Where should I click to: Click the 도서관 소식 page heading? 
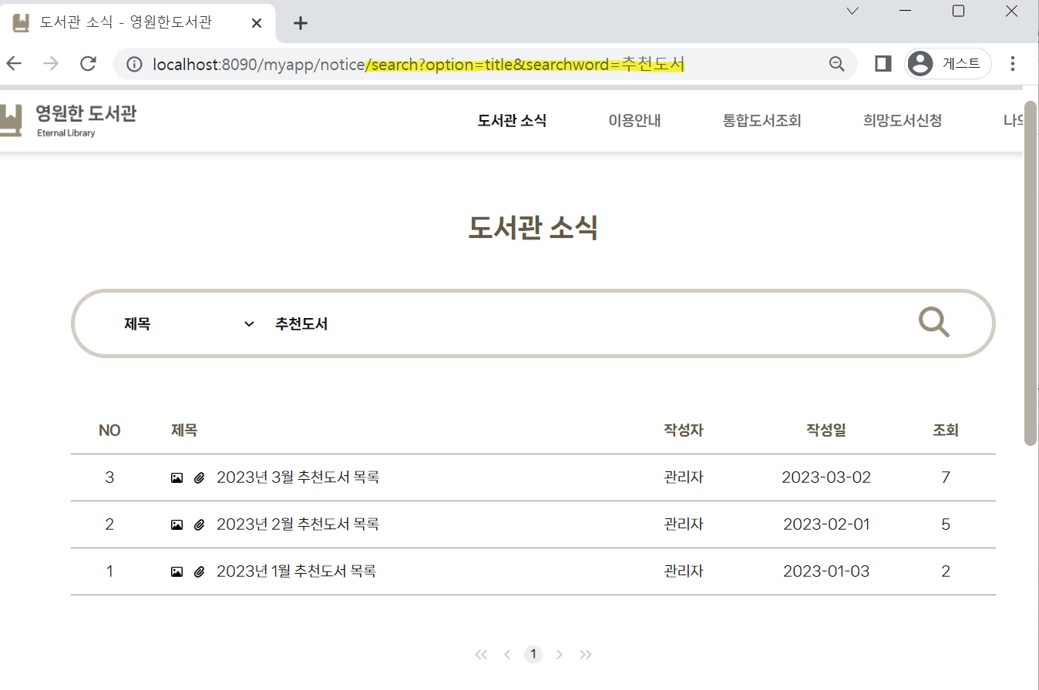coord(533,228)
